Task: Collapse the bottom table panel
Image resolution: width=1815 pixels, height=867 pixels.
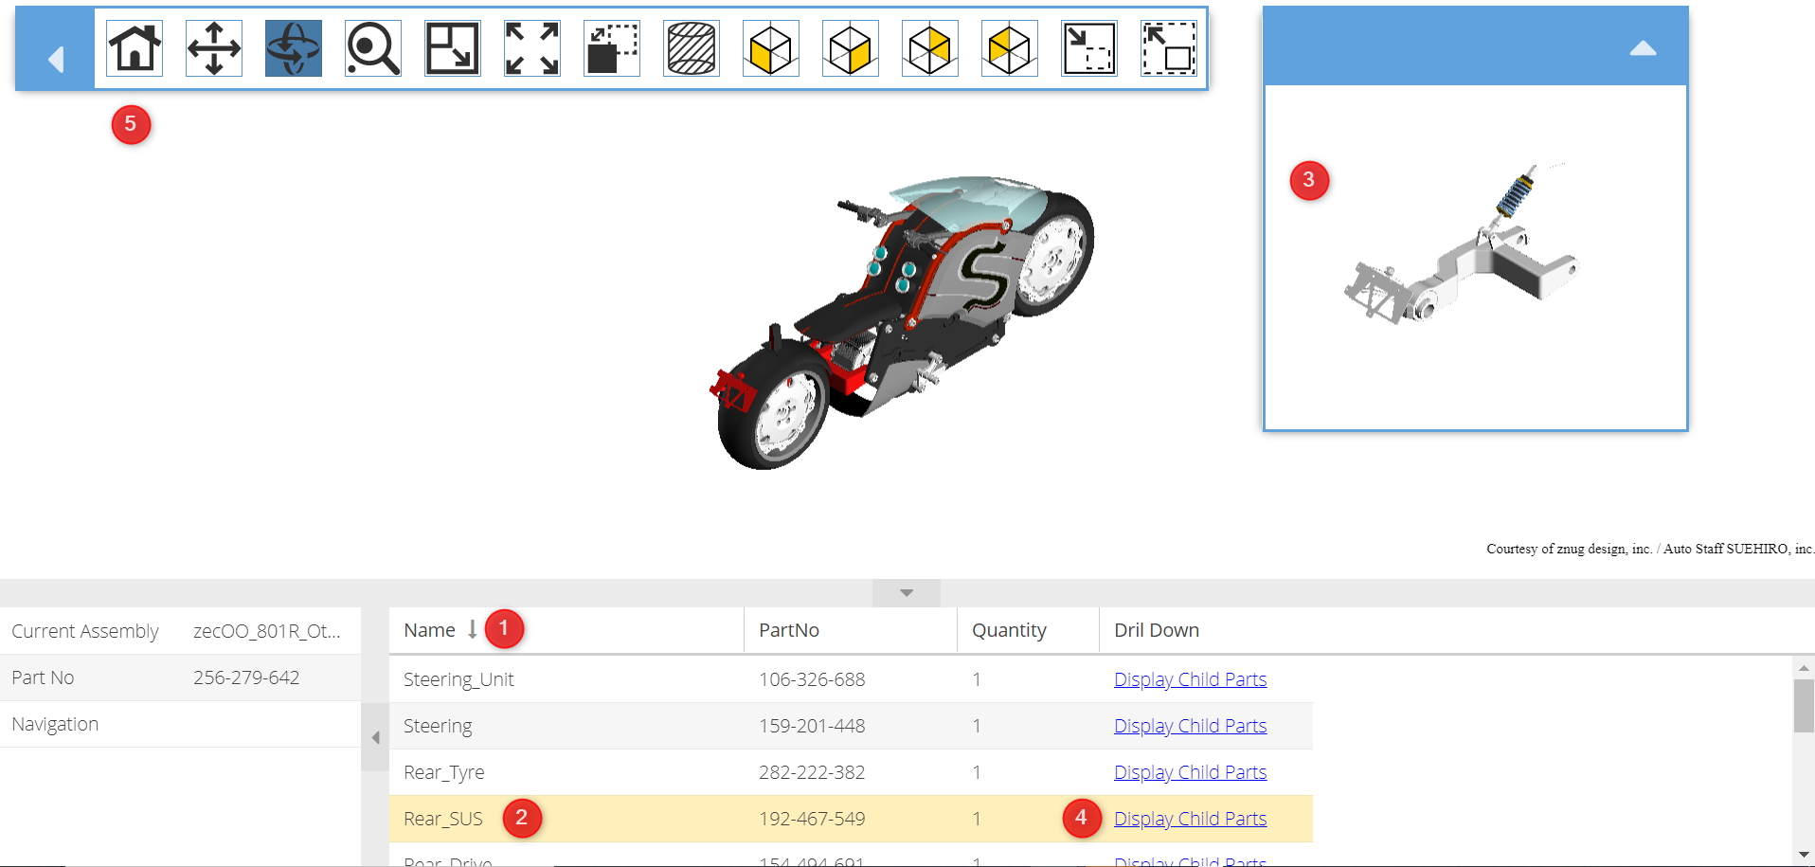Action: (x=907, y=593)
